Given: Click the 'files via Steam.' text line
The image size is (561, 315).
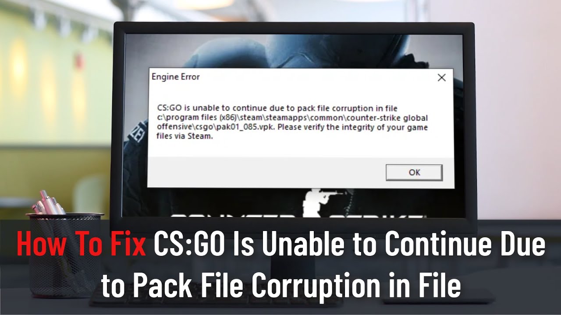Looking at the screenshot, I should 185,136.
